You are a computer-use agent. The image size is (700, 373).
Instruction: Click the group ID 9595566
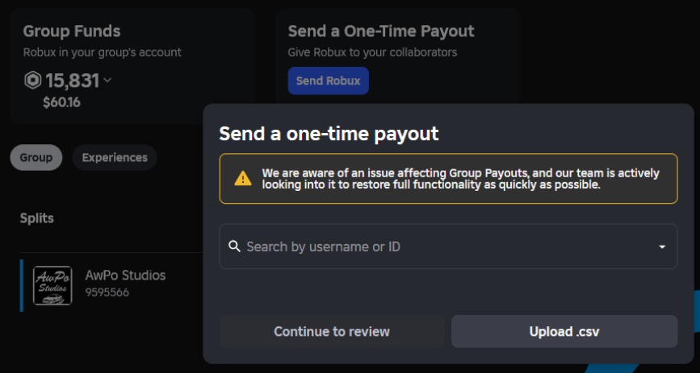point(107,292)
